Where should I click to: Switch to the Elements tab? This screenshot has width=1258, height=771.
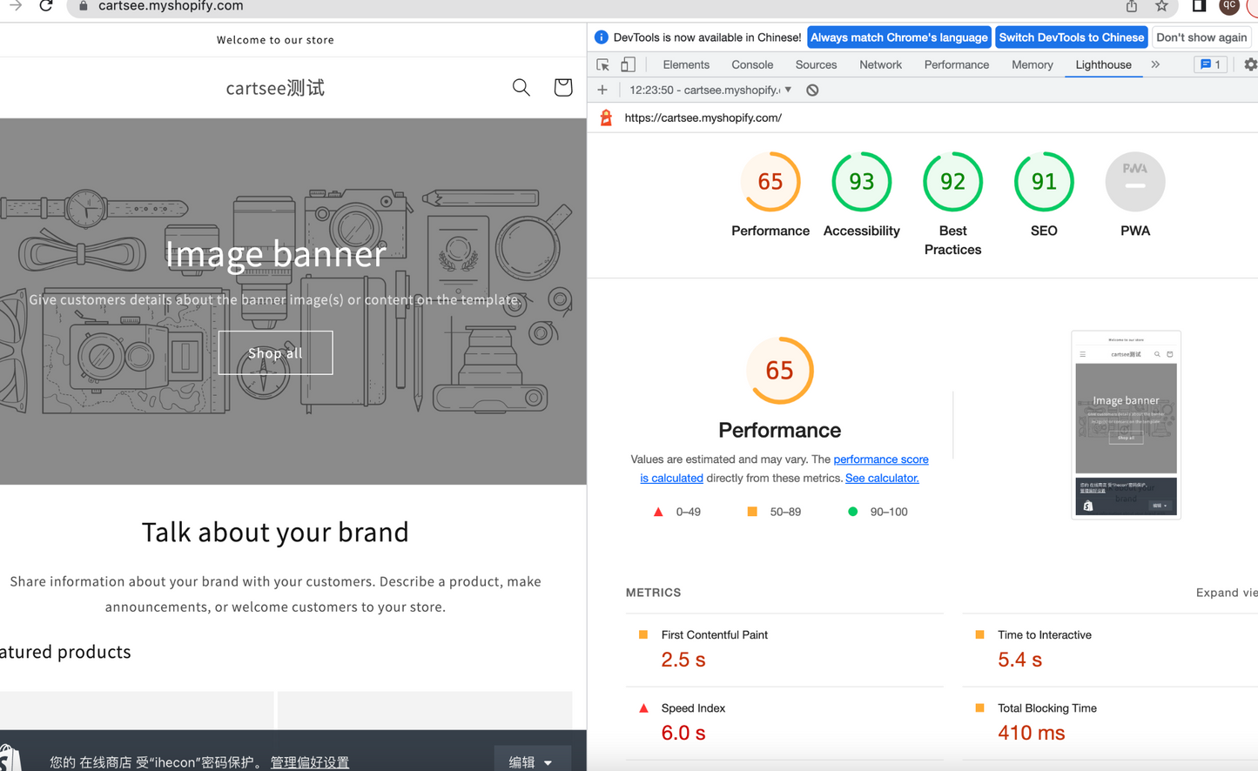686,64
